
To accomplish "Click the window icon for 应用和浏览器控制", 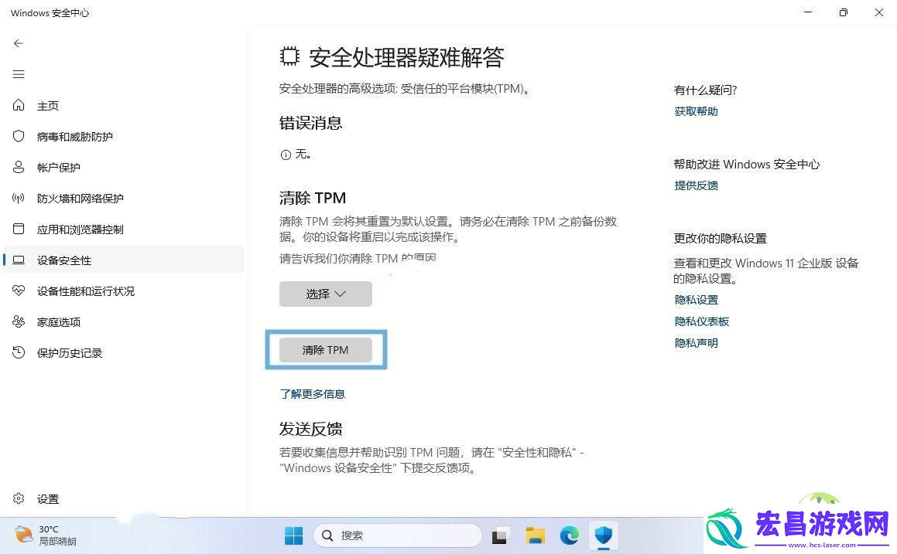I will (x=19, y=229).
